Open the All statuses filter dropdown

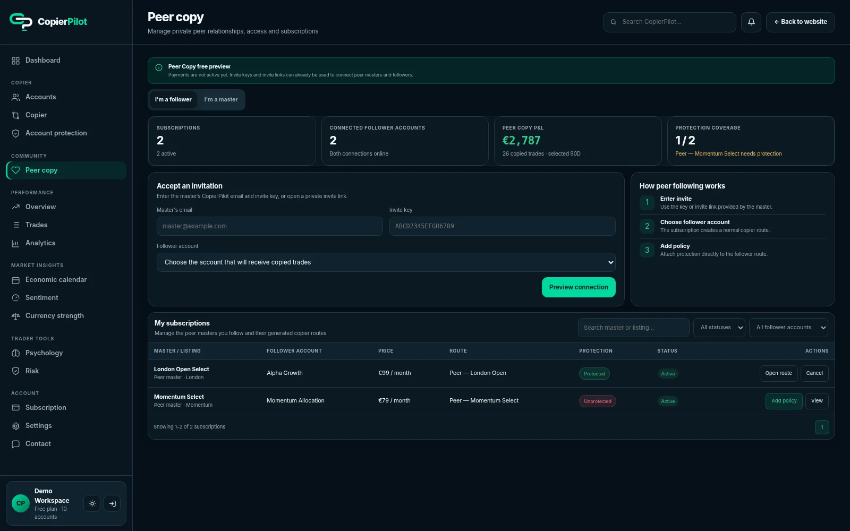coord(719,328)
